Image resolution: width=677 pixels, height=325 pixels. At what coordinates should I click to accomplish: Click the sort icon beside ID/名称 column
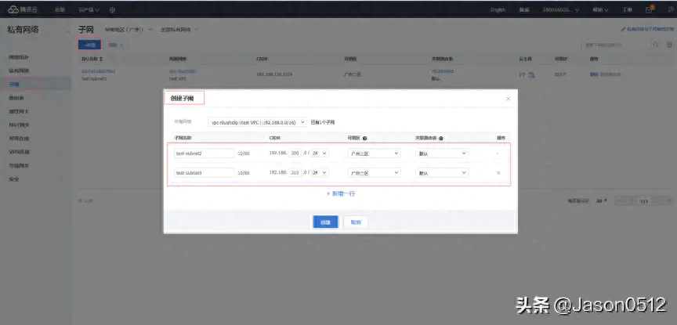[x=101, y=59]
